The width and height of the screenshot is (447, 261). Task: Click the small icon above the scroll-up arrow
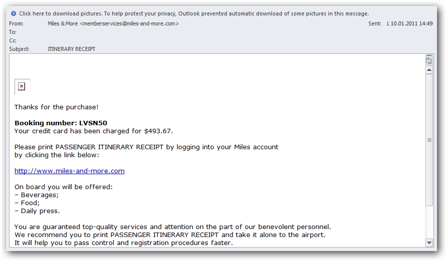pos(429,61)
